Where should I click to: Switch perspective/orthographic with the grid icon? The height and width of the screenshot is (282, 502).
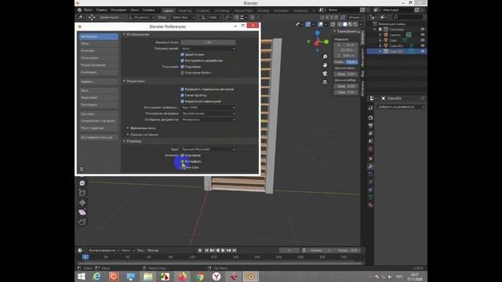325,81
